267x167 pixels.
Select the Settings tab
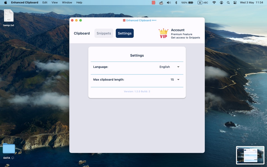[125, 33]
